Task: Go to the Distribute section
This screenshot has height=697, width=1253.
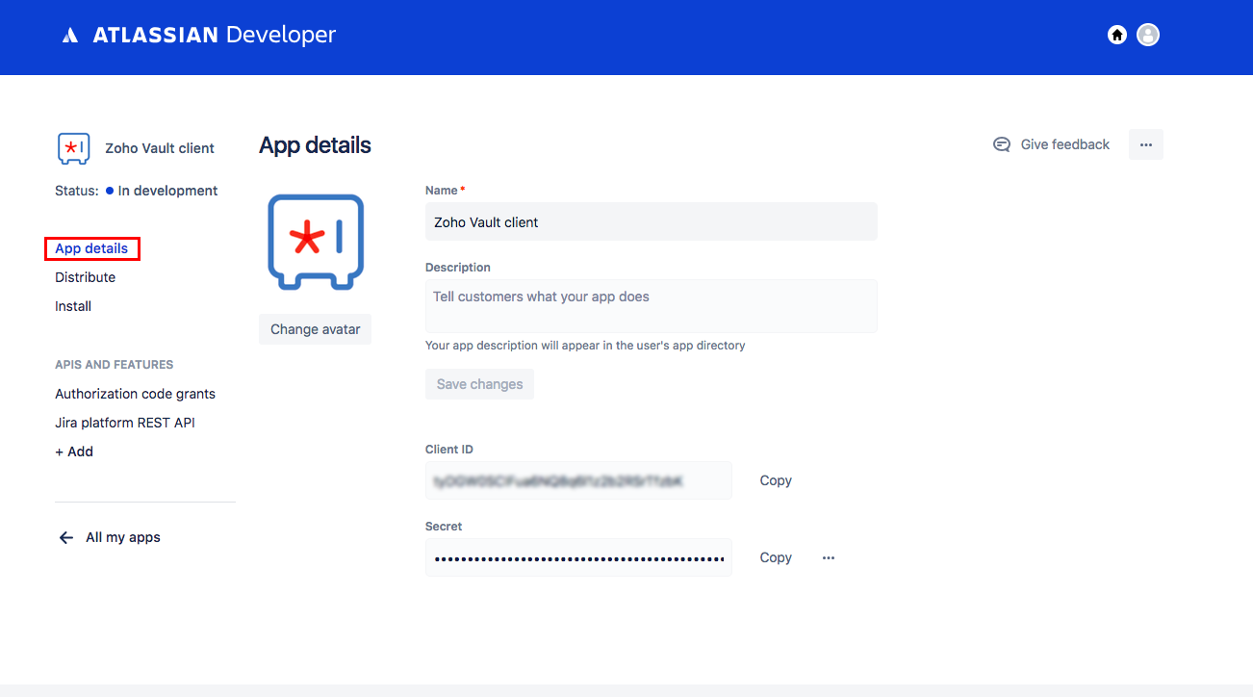Action: pos(85,277)
